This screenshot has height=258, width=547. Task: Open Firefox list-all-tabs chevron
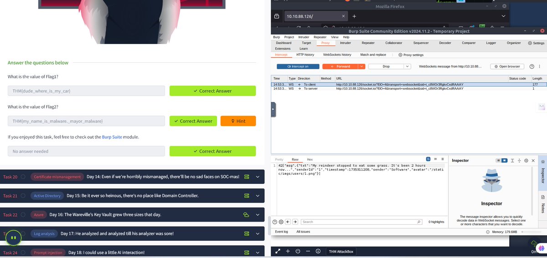tap(503, 16)
